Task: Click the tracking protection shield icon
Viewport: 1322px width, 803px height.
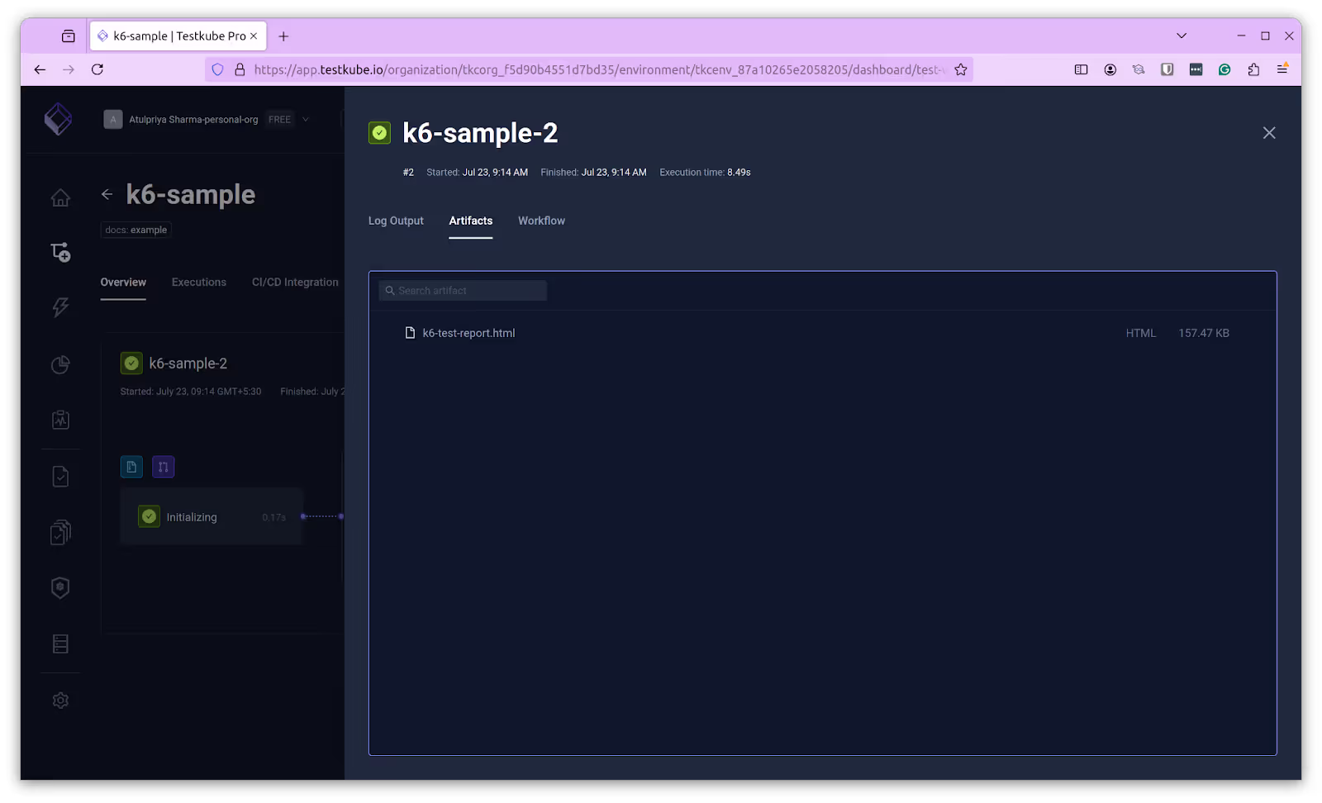Action: tap(217, 69)
